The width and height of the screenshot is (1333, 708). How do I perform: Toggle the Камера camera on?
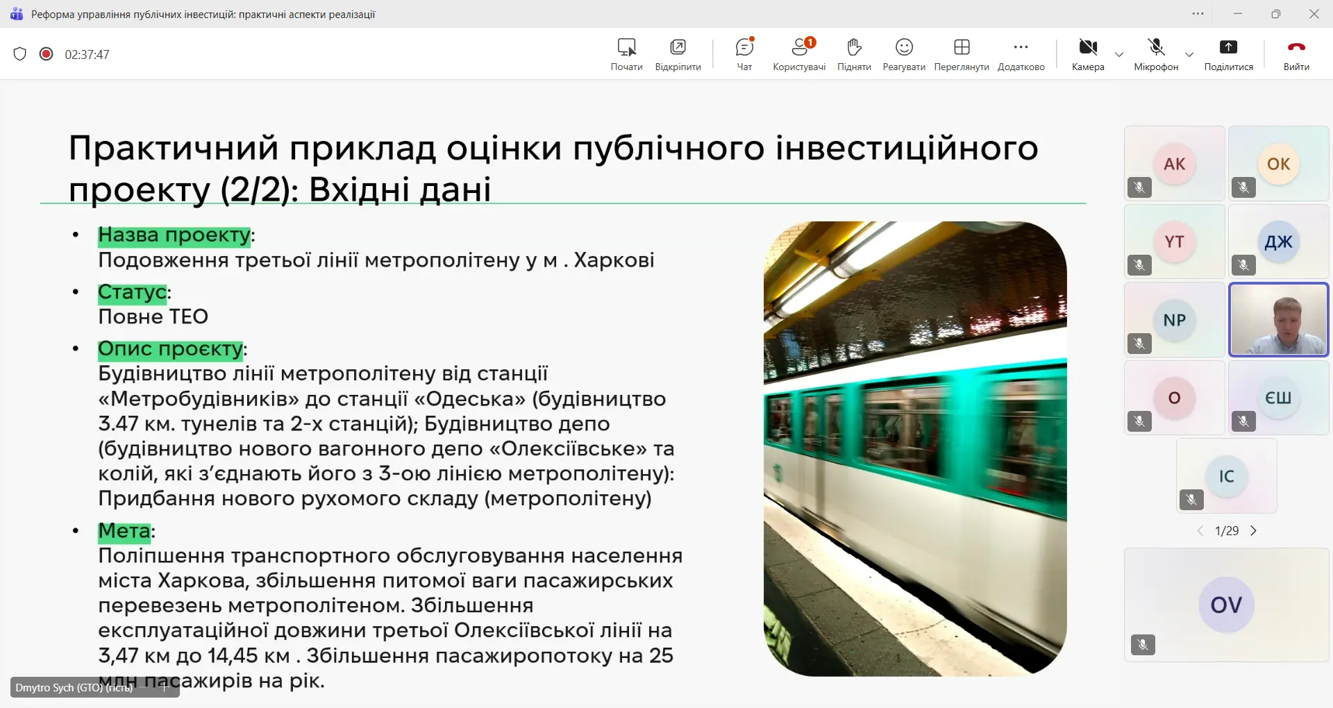click(x=1087, y=48)
